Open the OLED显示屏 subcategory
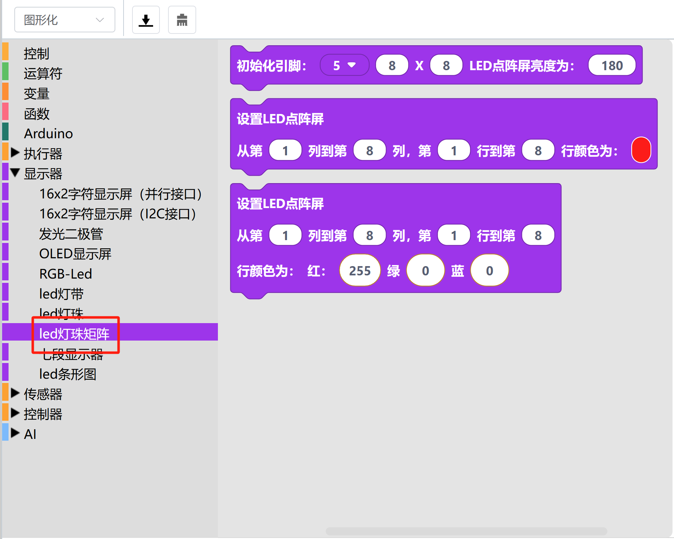Screen dimensions: 674x539 [75, 254]
